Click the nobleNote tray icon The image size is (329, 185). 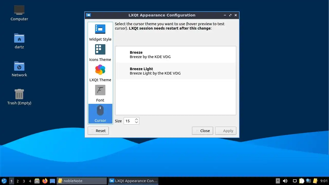click(315, 181)
